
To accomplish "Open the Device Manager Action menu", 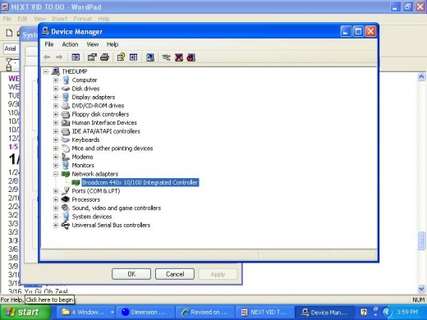I will pyautogui.click(x=70, y=44).
